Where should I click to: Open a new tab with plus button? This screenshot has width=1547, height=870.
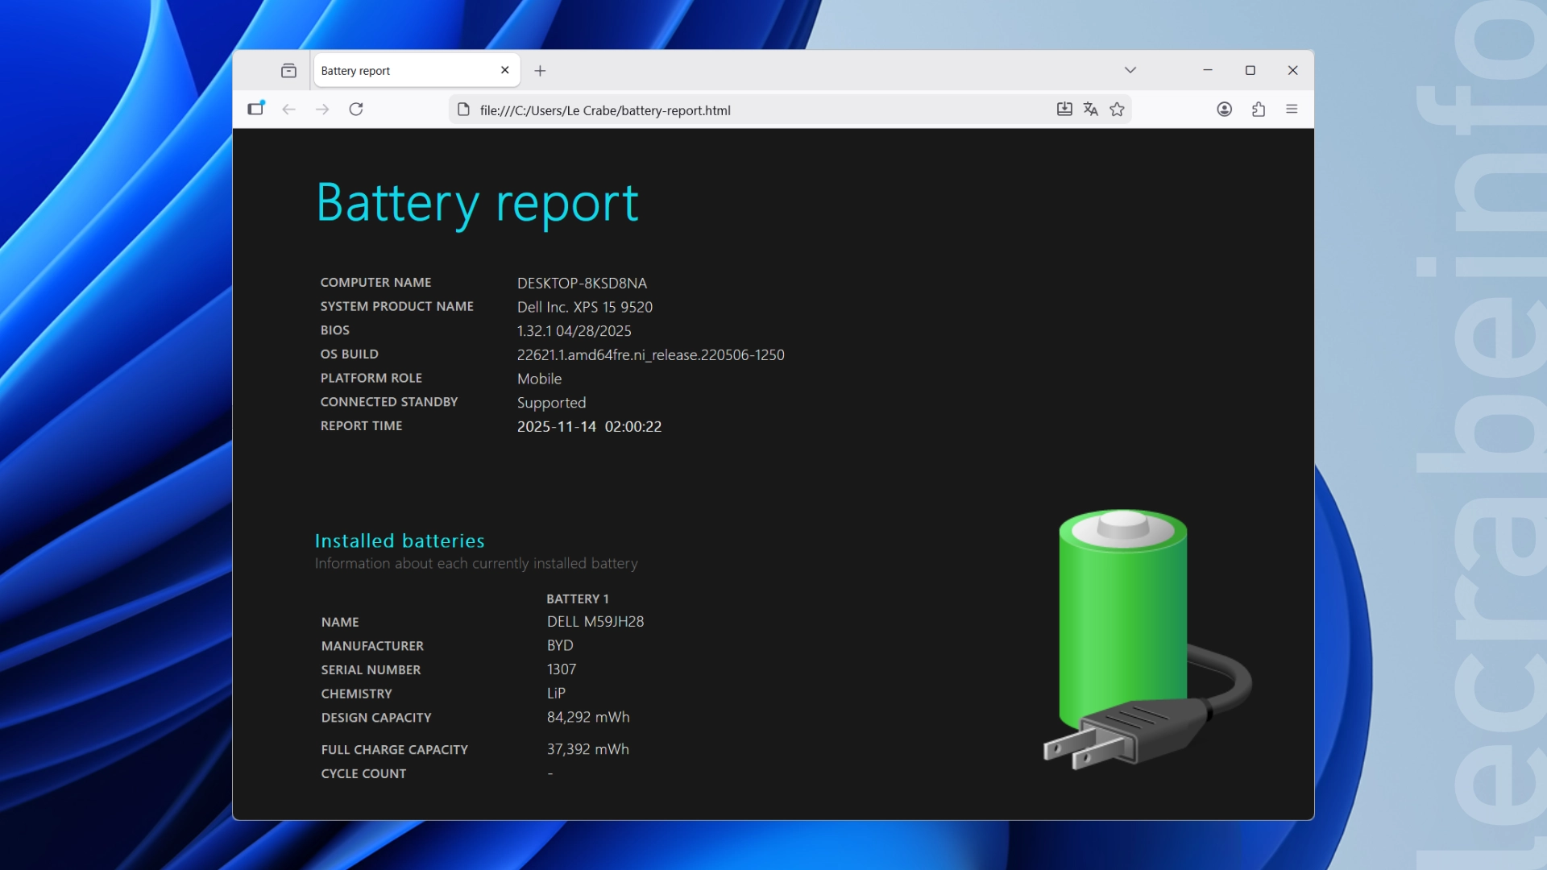540,71
